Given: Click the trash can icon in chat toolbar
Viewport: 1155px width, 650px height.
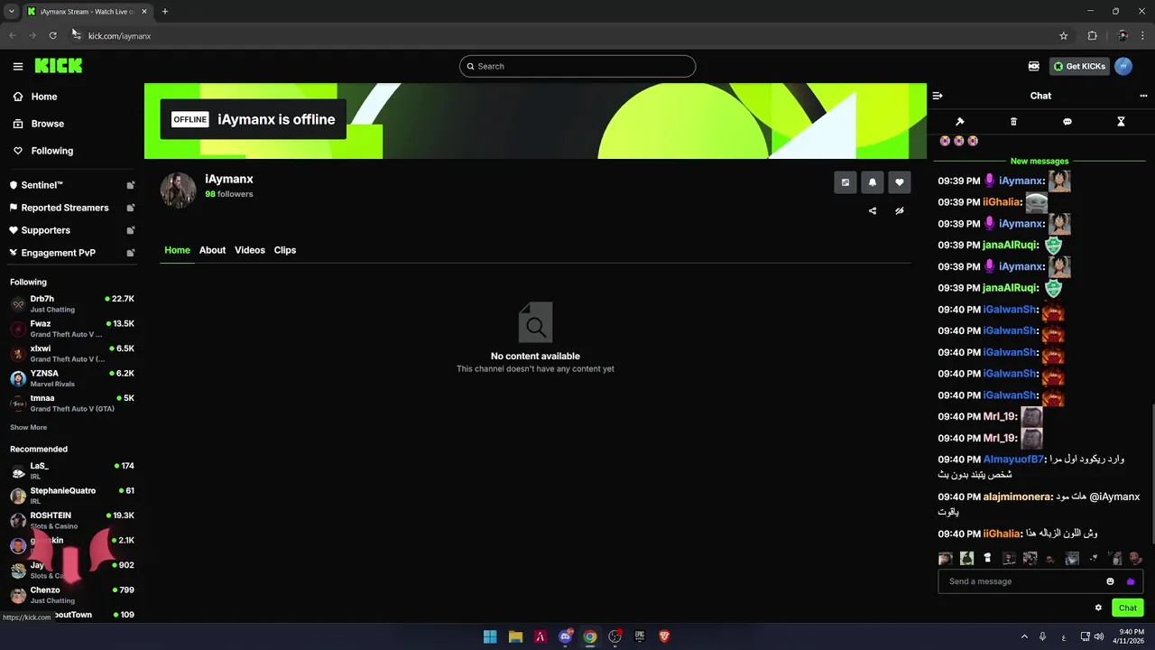Looking at the screenshot, I should pyautogui.click(x=1013, y=122).
